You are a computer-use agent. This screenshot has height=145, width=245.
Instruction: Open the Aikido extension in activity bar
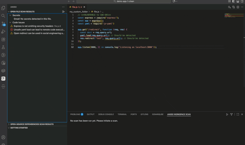(x=3, y=79)
